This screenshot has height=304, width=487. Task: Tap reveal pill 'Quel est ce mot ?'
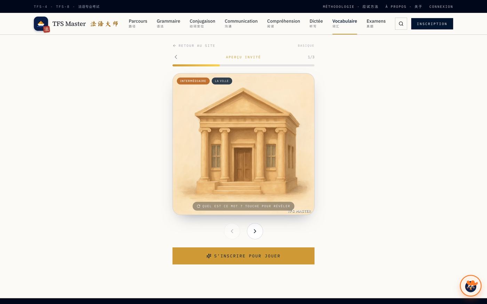[243, 206]
